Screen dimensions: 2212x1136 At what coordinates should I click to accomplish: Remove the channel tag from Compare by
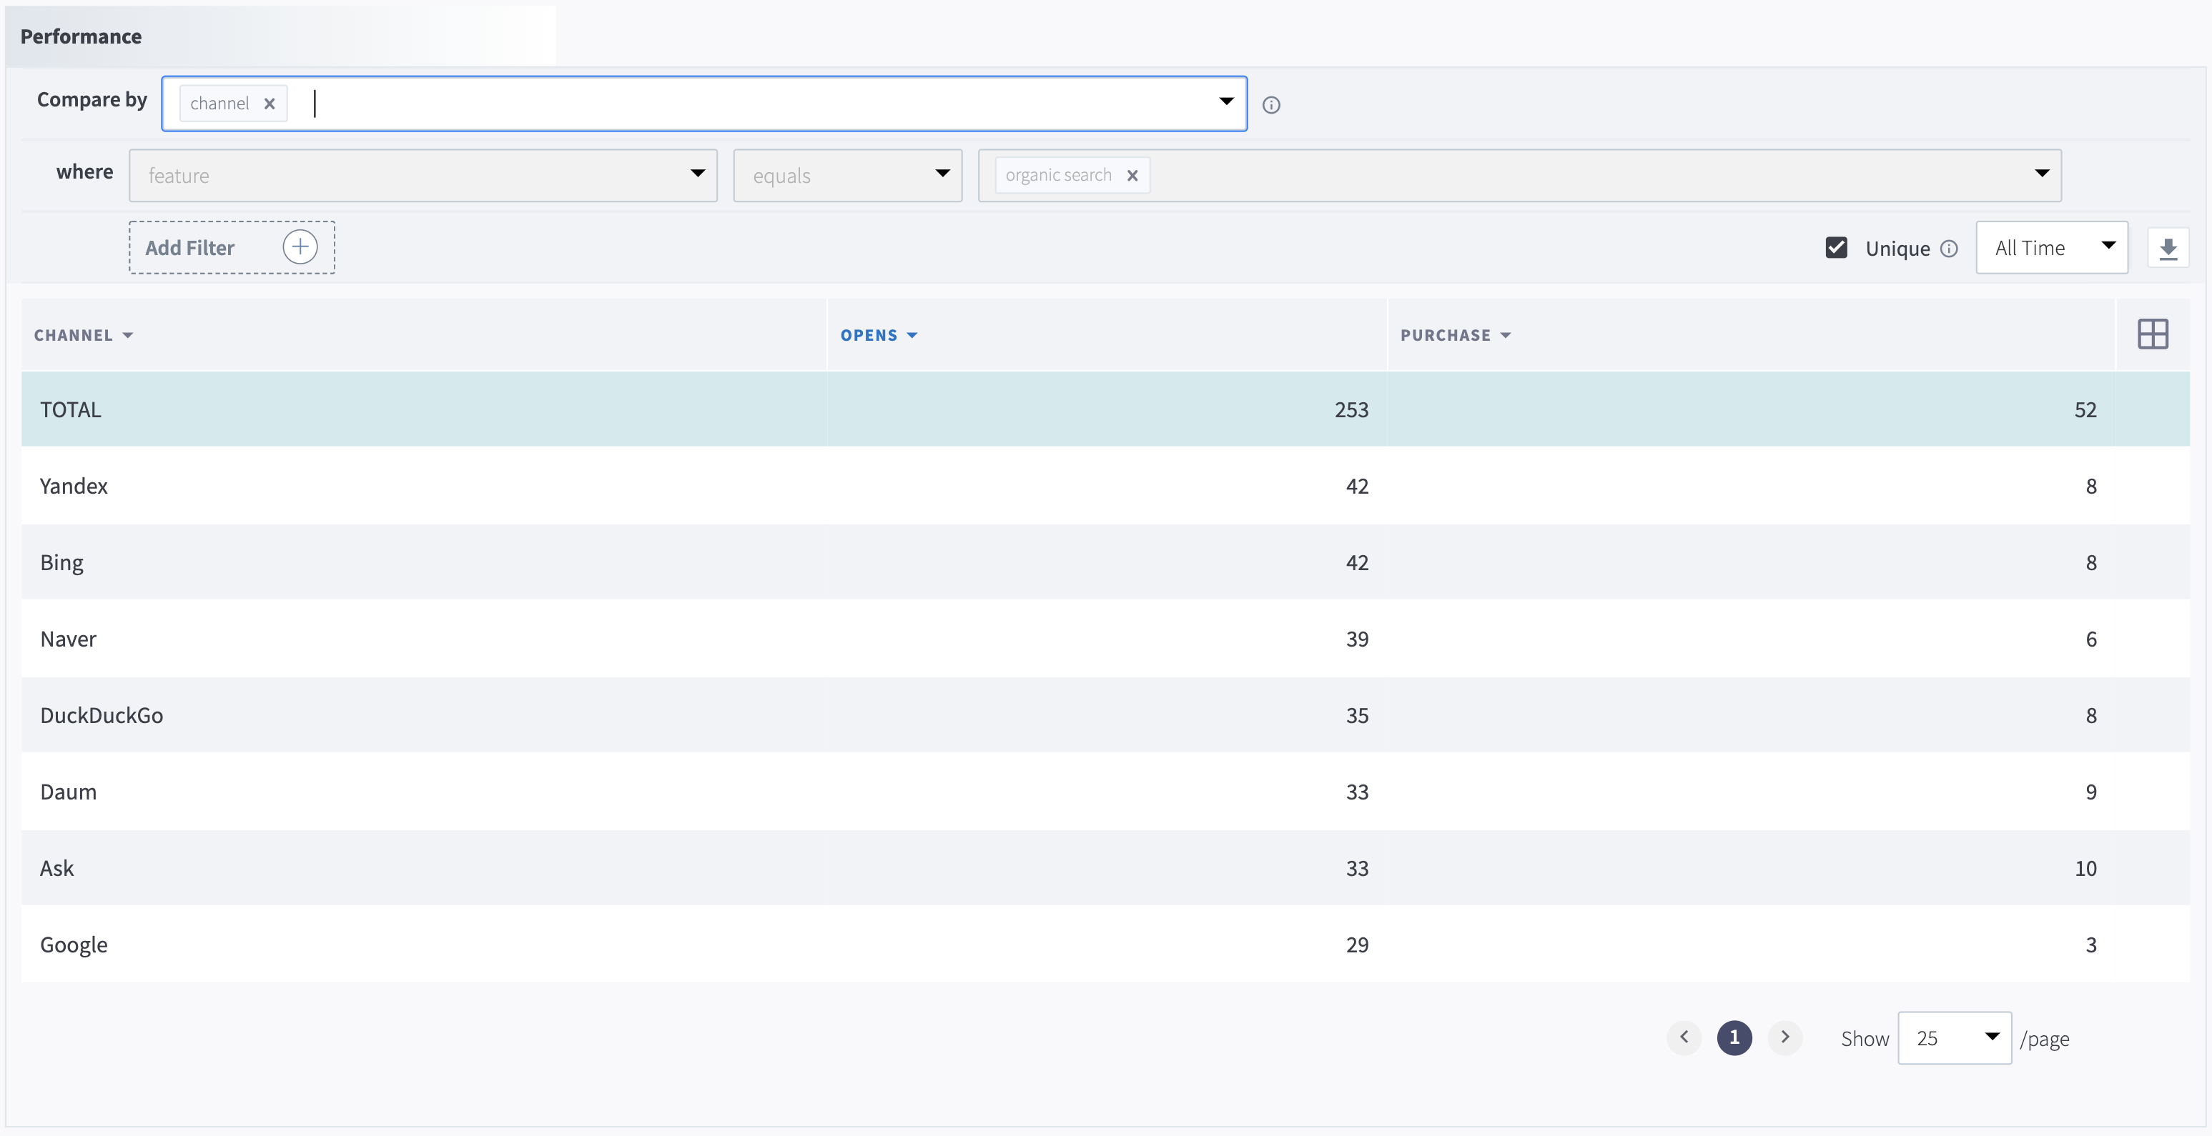pyautogui.click(x=270, y=104)
